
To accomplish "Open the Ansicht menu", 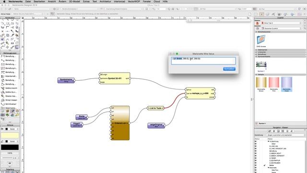I will tap(52, 1).
